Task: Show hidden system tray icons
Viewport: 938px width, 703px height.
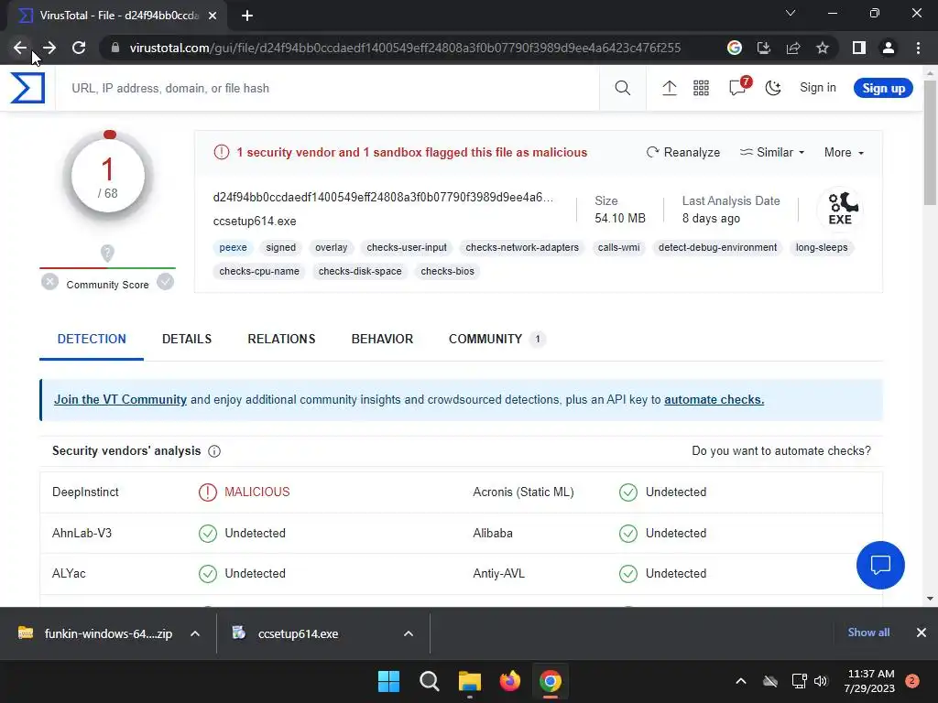Action: 740,681
